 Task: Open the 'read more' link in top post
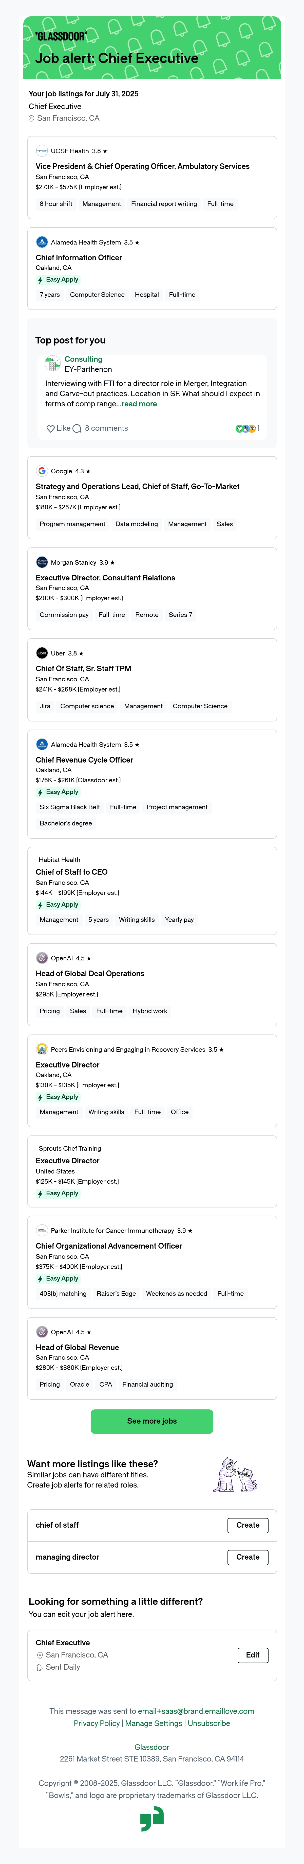(x=139, y=404)
